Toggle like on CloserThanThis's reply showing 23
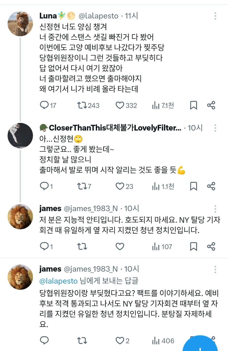228x351 pixels. [119, 186]
